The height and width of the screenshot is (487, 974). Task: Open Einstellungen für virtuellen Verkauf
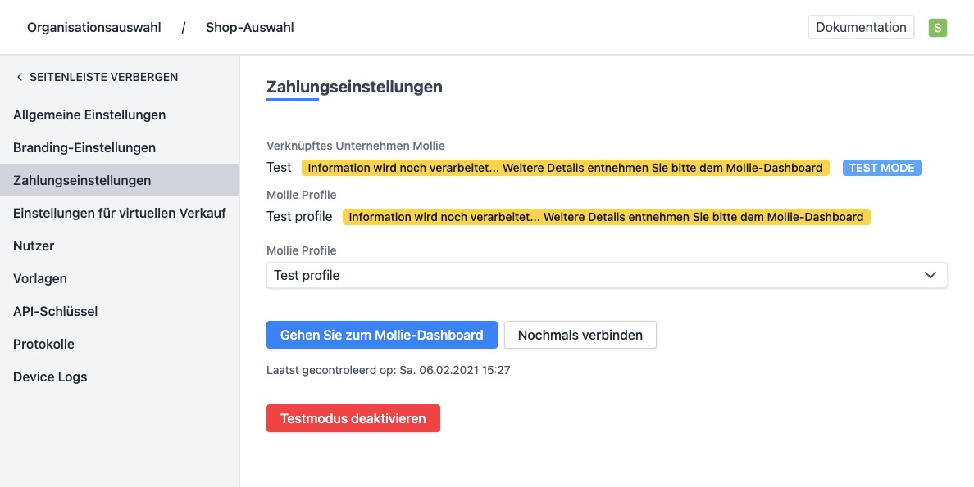point(120,213)
